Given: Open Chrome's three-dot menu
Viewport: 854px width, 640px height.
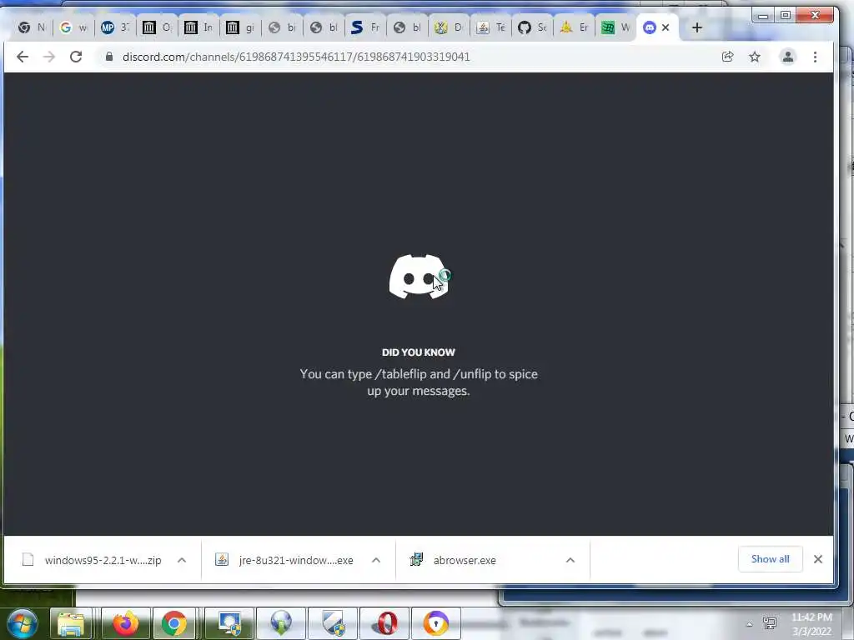Looking at the screenshot, I should tap(815, 57).
